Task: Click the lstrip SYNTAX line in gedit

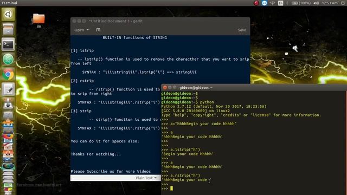Action: [139, 72]
